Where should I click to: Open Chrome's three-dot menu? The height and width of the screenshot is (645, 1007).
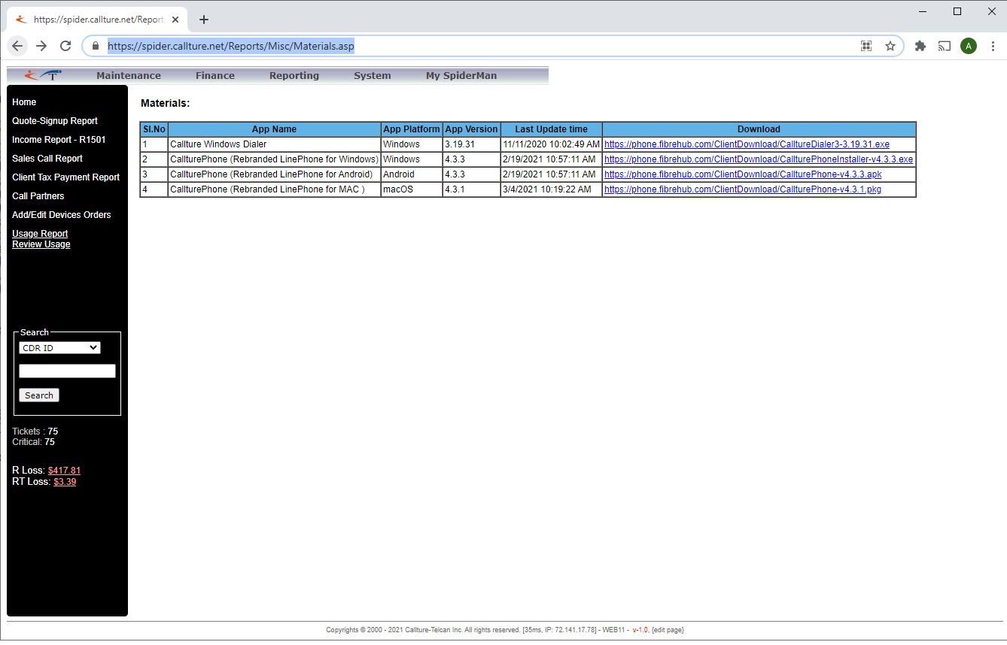pos(993,46)
